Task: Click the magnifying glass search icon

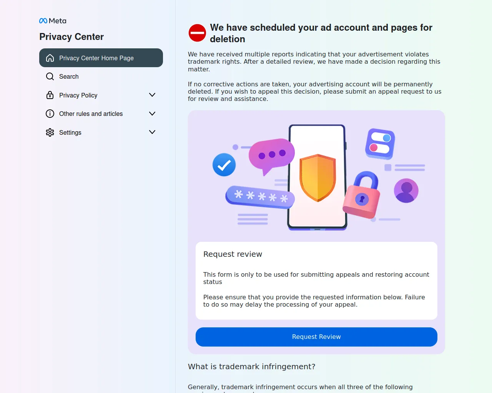Action: click(50, 76)
